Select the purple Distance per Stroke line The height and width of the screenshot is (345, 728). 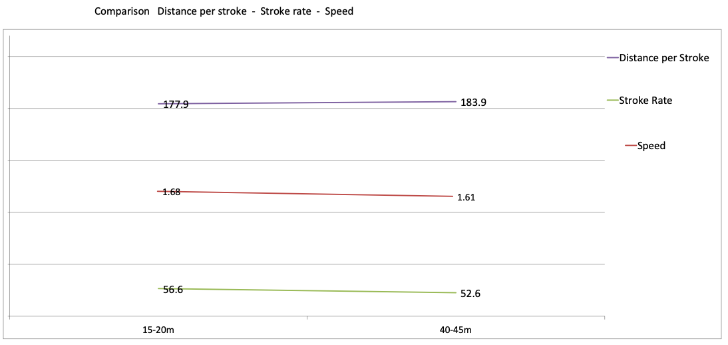(x=307, y=103)
